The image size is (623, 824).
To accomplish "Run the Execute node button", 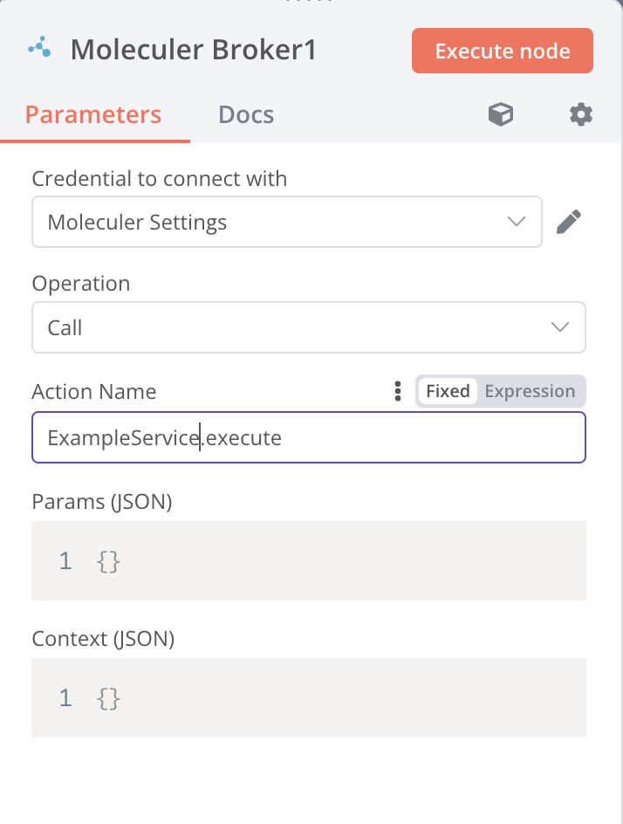I will point(503,51).
